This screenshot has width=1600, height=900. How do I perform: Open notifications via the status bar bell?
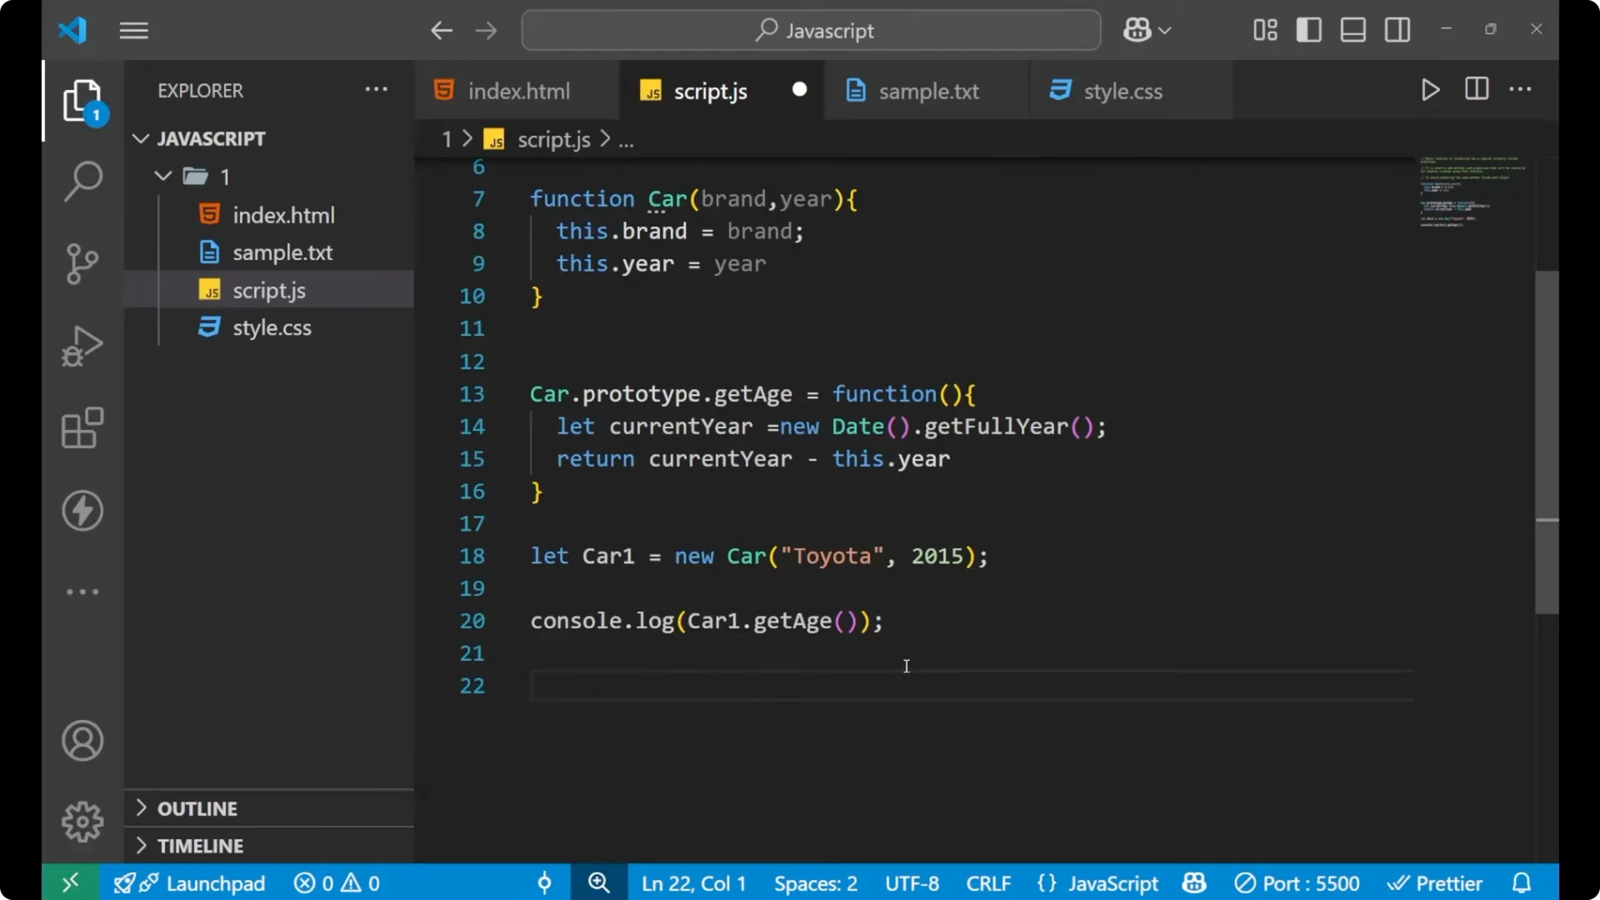point(1522,882)
